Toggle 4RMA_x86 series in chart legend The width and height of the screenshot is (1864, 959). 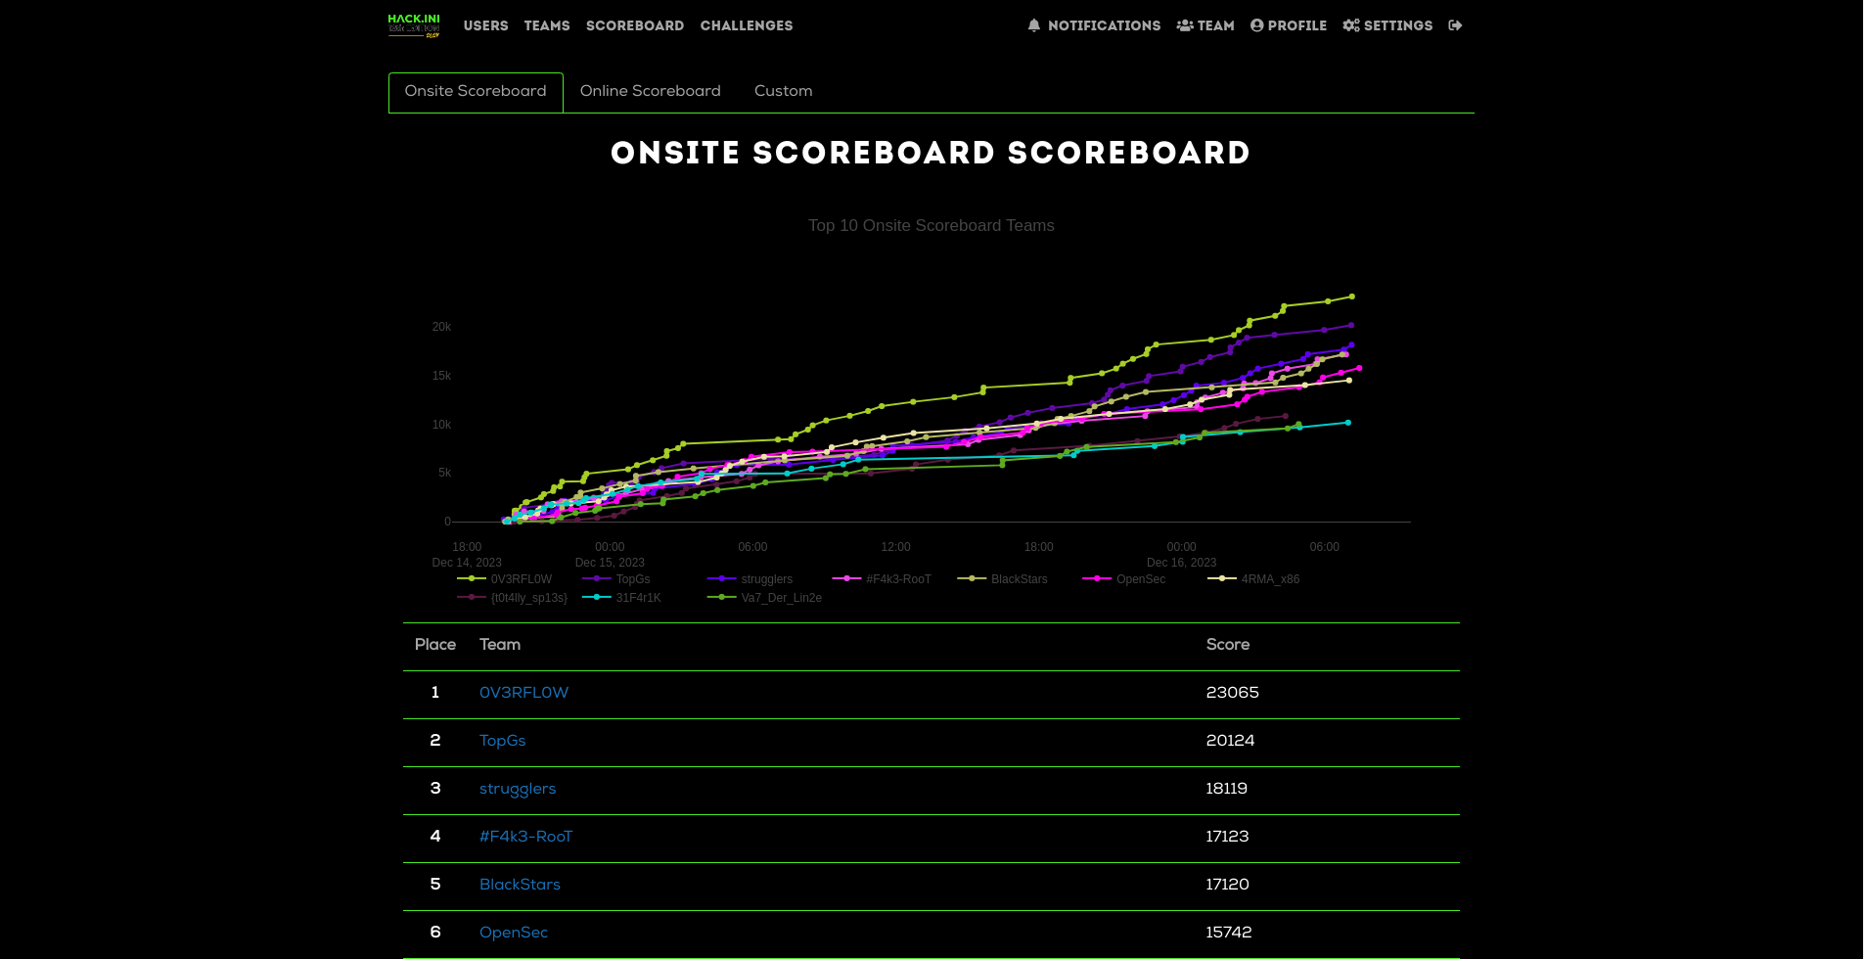tap(1253, 579)
